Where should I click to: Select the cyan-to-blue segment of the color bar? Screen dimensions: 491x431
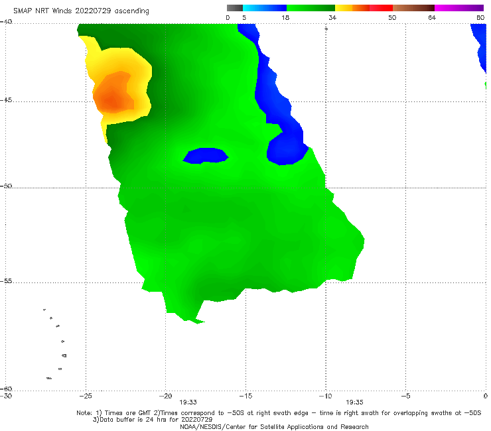point(265,8)
